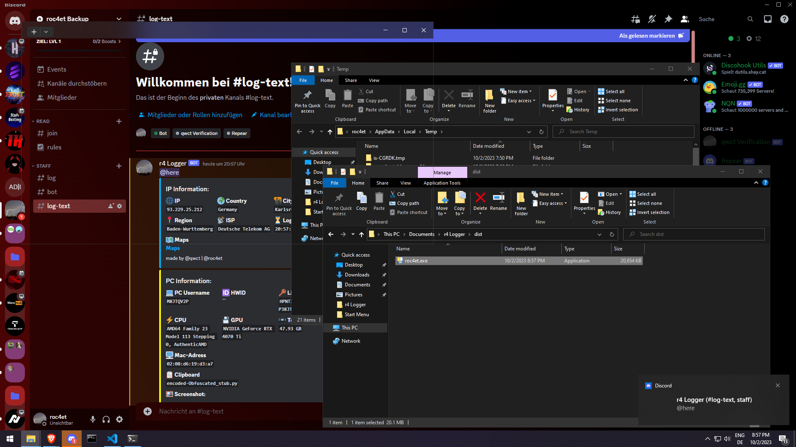Open the File tab in Temp window
The height and width of the screenshot is (447, 796).
point(303,80)
